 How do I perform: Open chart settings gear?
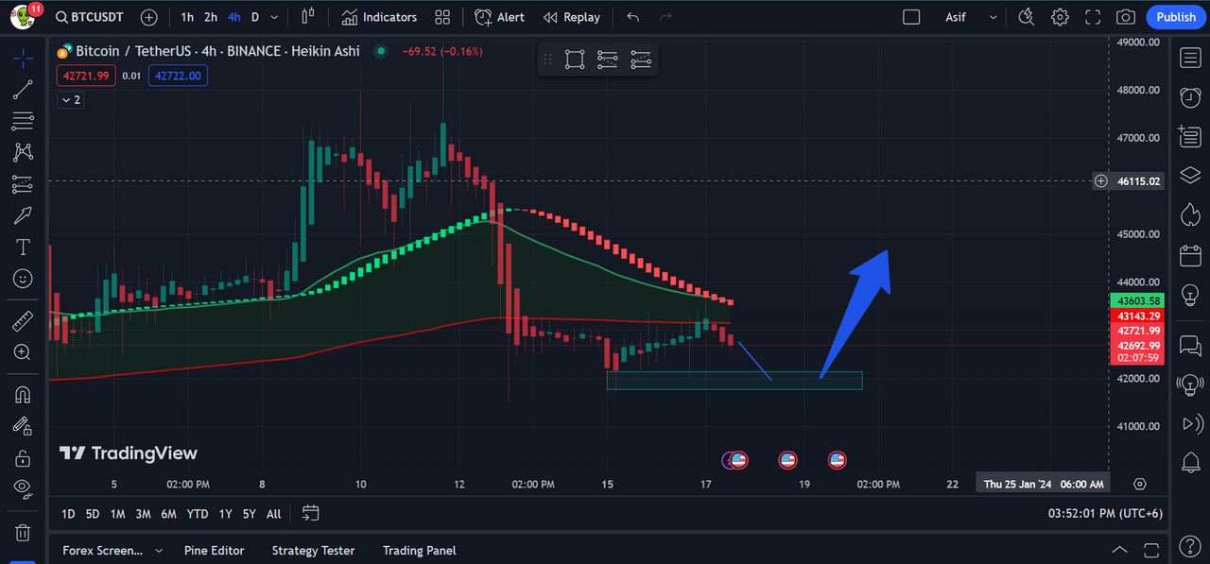point(1060,17)
